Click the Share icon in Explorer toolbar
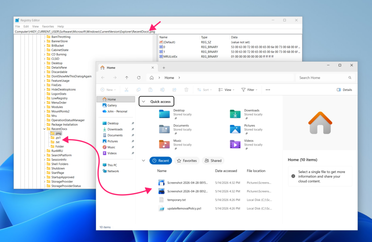This screenshot has height=242, width=372. 174,90
